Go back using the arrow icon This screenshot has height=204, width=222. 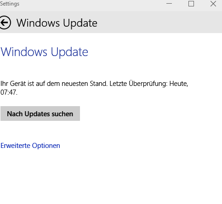[x=5, y=23]
